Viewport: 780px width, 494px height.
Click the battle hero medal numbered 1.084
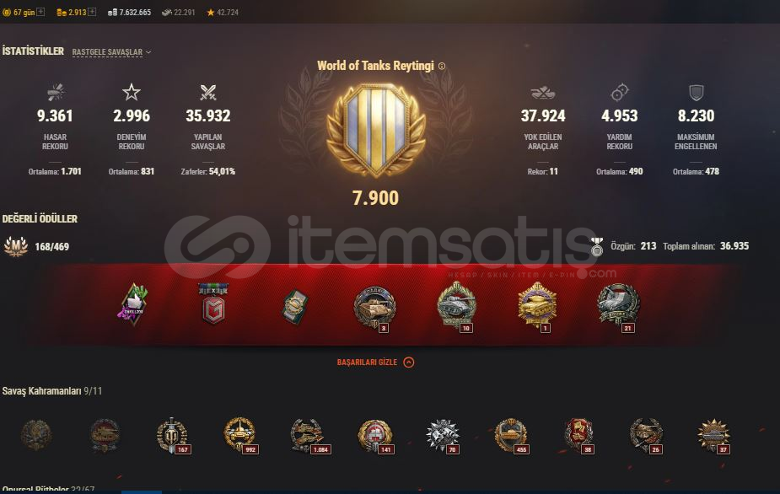coord(308,435)
